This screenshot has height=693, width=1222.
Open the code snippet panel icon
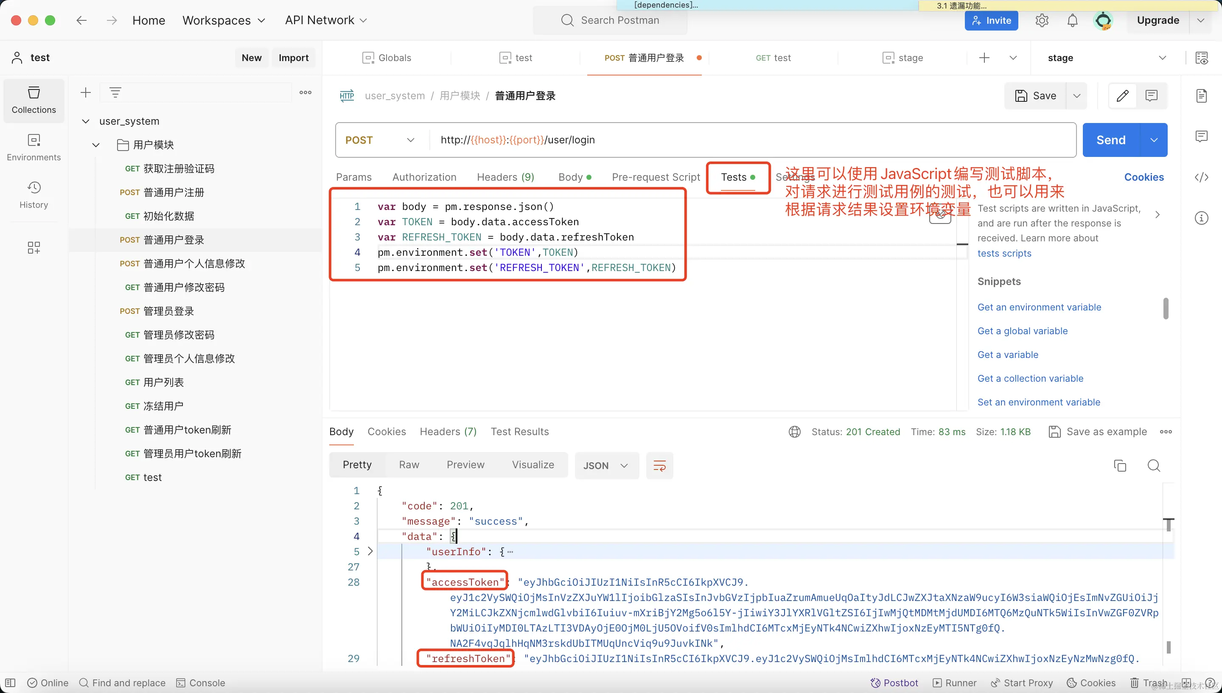pos(1201,178)
